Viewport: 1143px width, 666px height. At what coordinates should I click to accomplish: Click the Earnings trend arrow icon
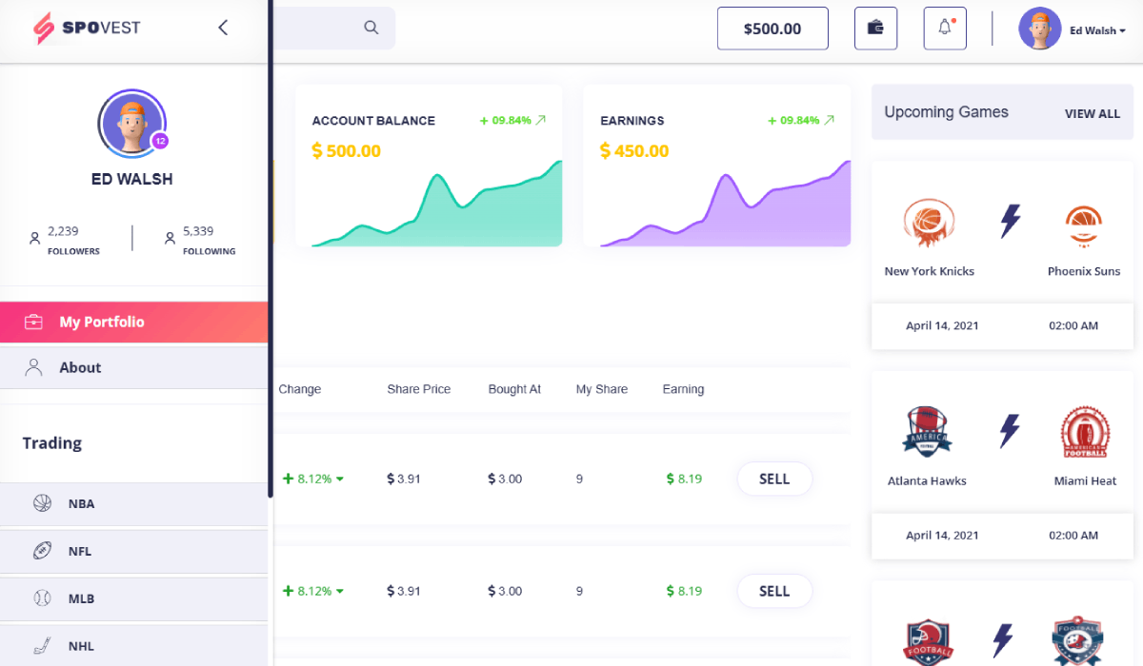[829, 120]
